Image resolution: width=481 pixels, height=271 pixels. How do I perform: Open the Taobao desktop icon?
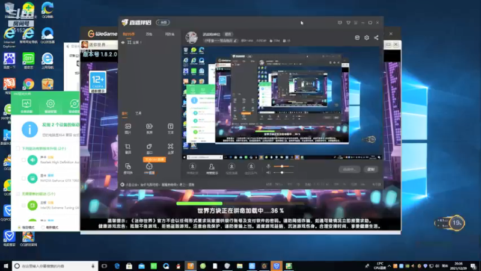point(9,85)
